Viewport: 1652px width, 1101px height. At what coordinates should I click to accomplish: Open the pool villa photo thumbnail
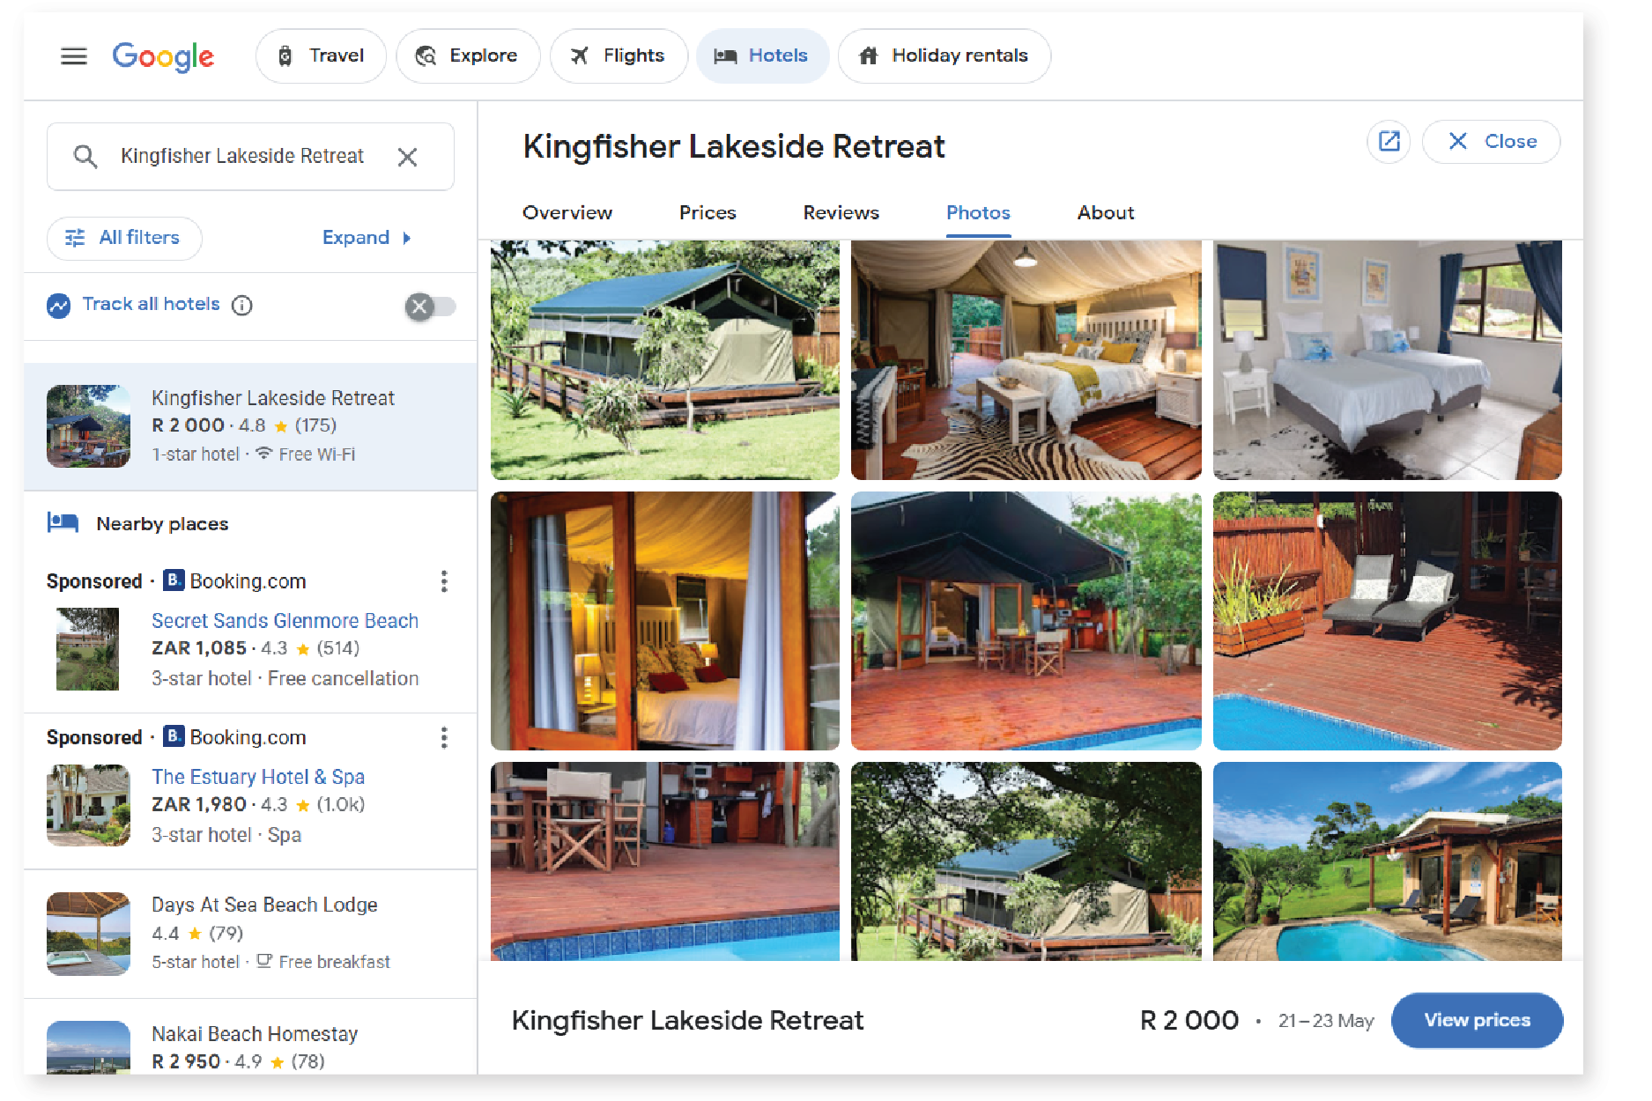click(1387, 861)
